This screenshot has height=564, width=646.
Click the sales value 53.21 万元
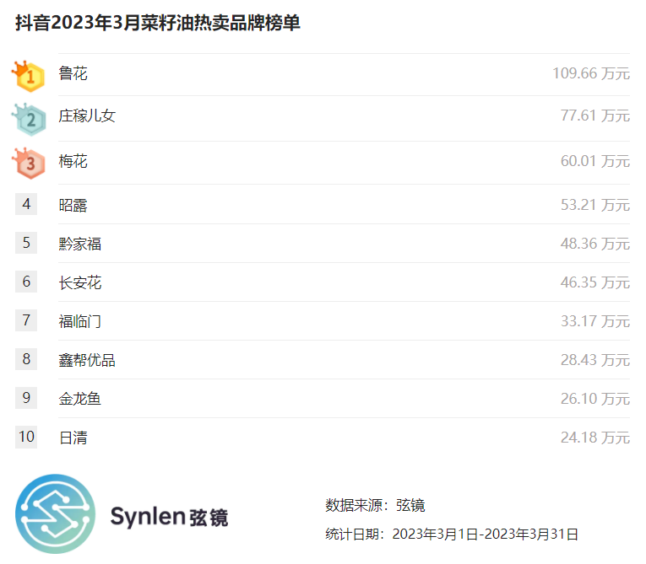(595, 205)
